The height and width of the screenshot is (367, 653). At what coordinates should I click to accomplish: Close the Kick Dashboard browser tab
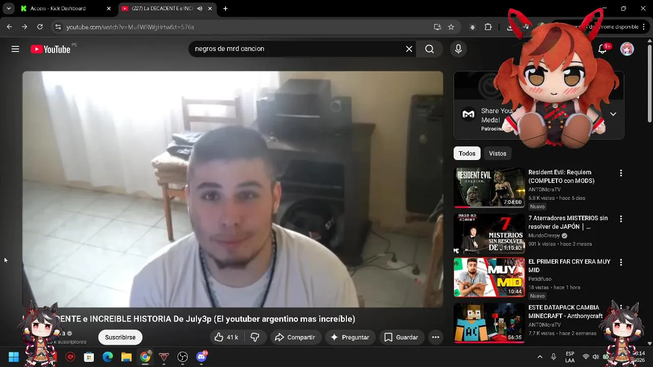pyautogui.click(x=108, y=9)
